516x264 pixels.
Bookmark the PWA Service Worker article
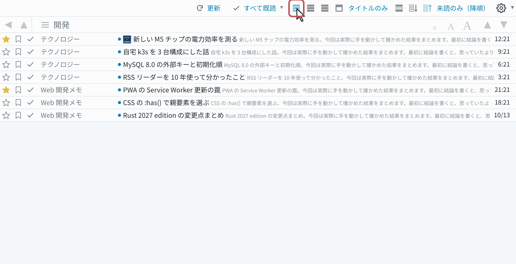18,90
